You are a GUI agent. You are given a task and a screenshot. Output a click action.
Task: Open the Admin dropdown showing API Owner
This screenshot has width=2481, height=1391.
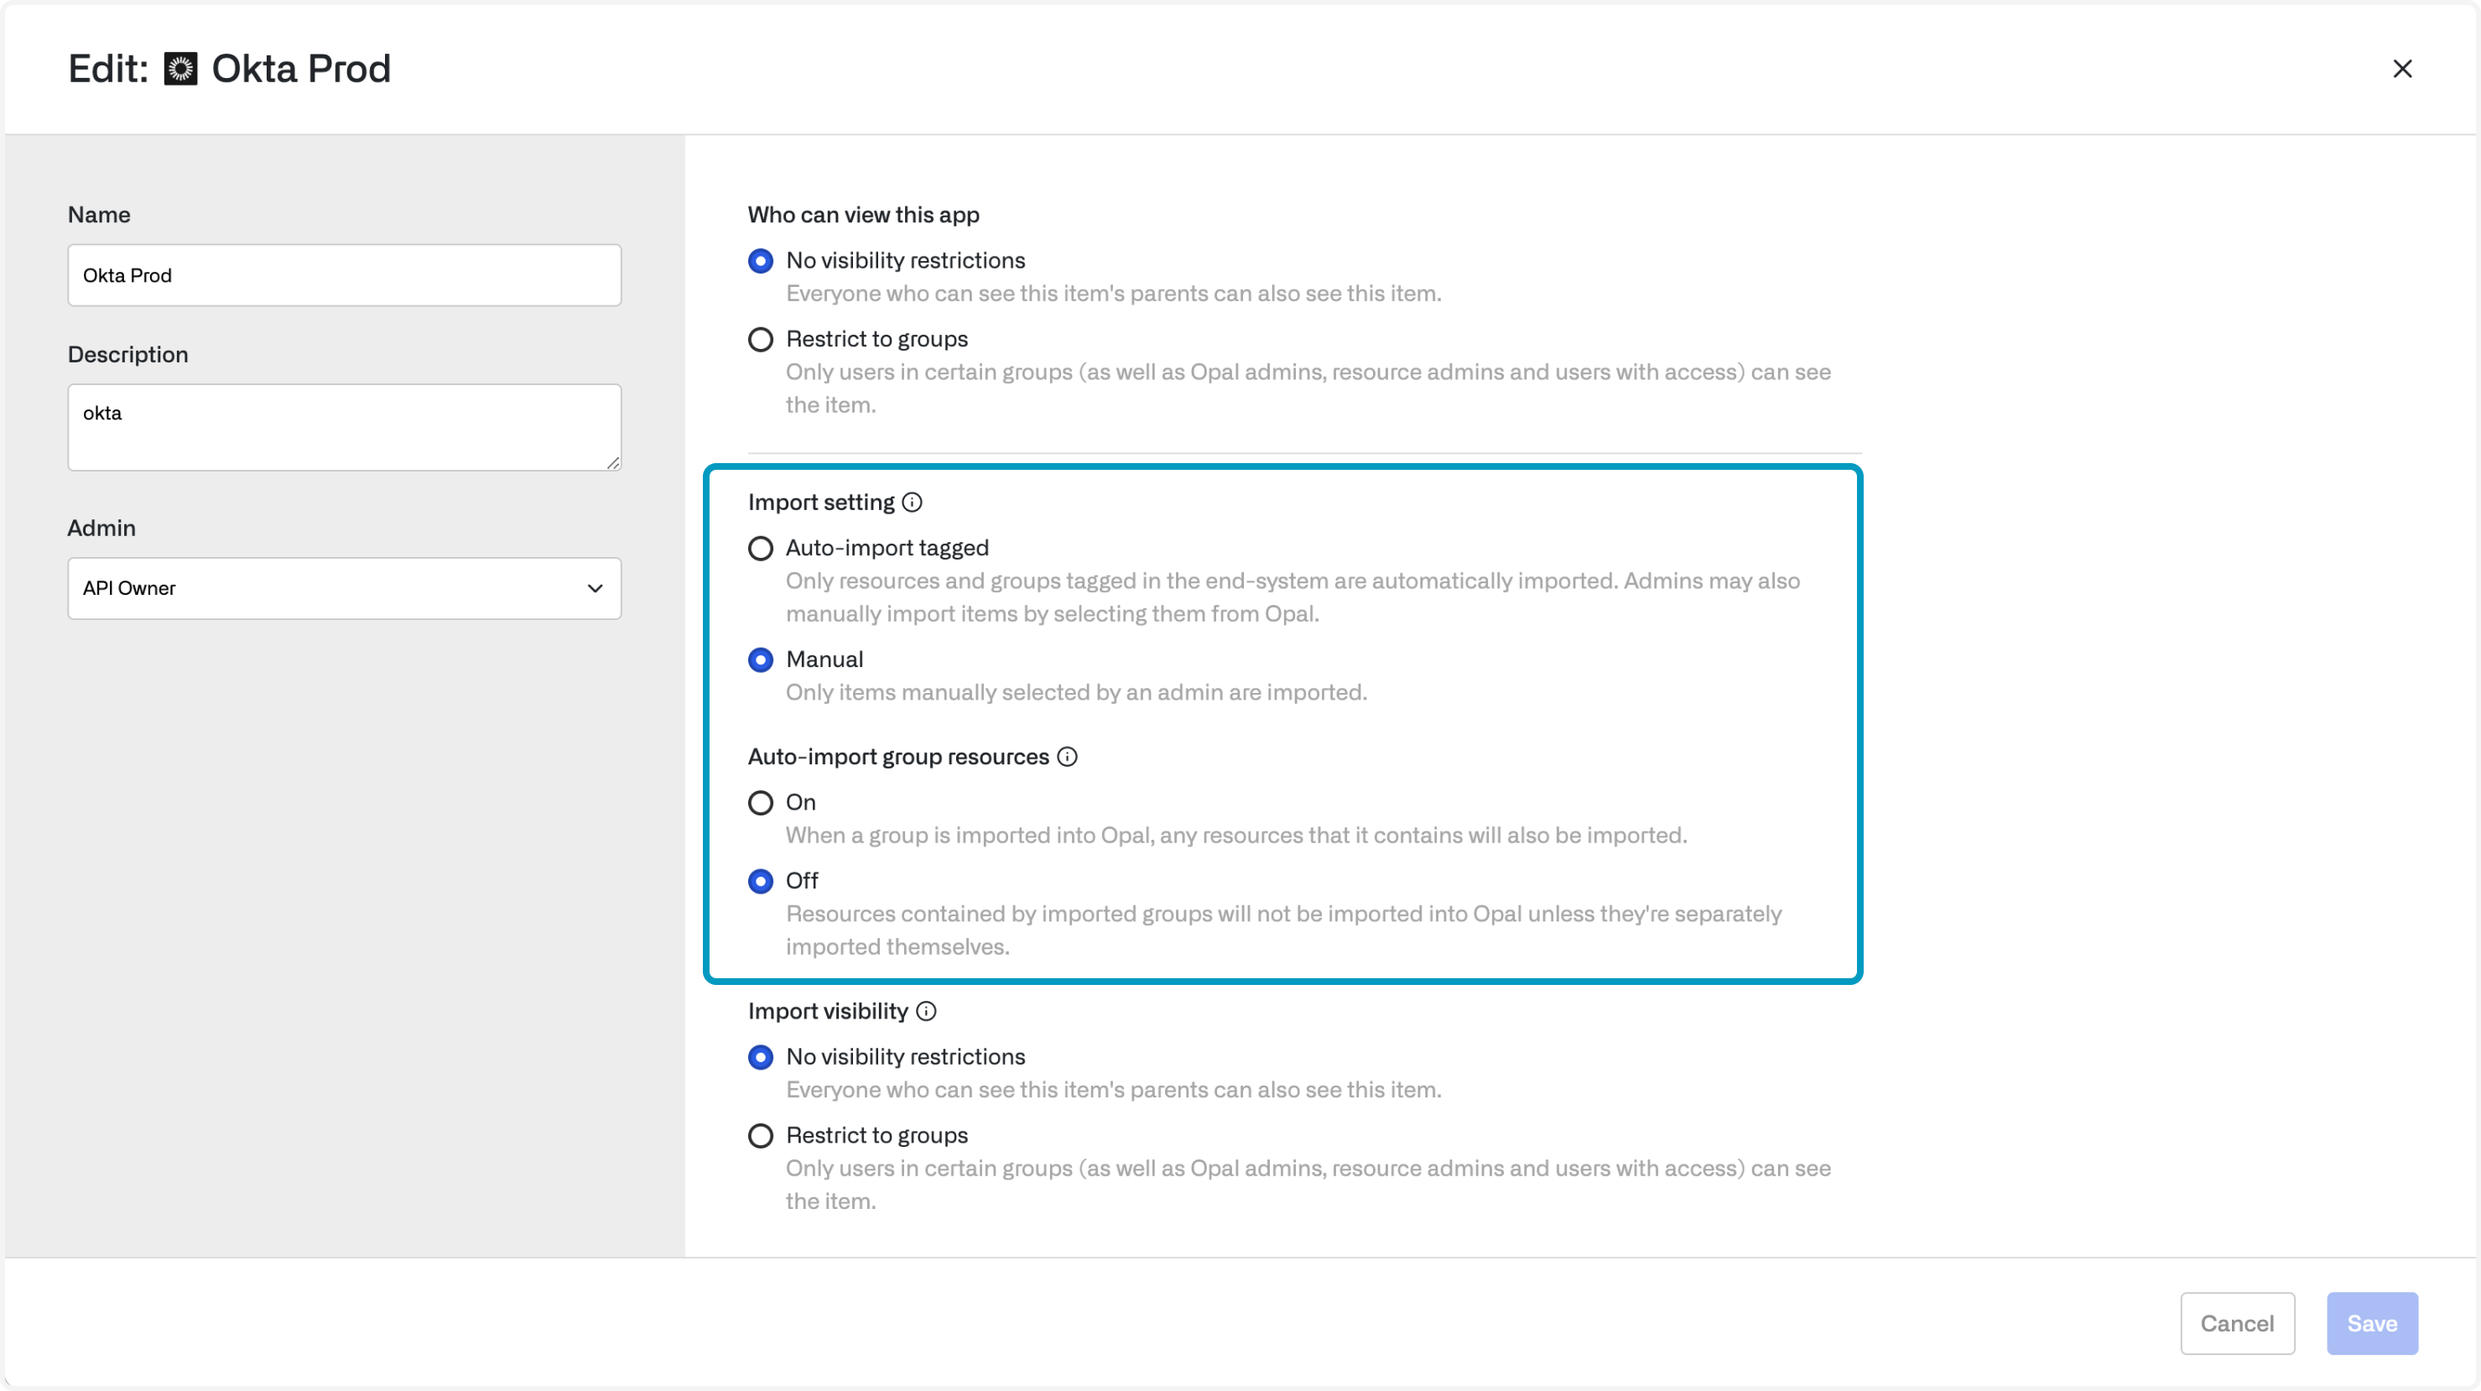point(327,587)
